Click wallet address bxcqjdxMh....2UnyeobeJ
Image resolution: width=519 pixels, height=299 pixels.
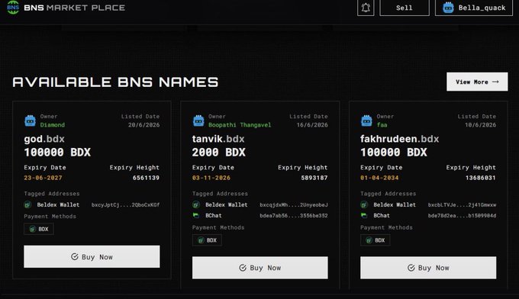[x=294, y=204]
